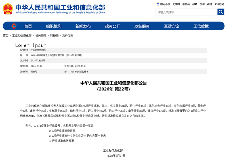Image resolution: width=227 pixels, height=161 pixels.
Task: Open the 首页 navigation menu item
Action: pyautogui.click(x=28, y=26)
